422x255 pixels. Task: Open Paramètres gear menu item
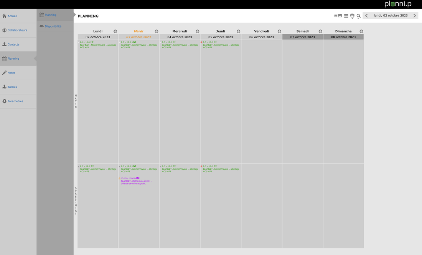pyautogui.click(x=15, y=101)
